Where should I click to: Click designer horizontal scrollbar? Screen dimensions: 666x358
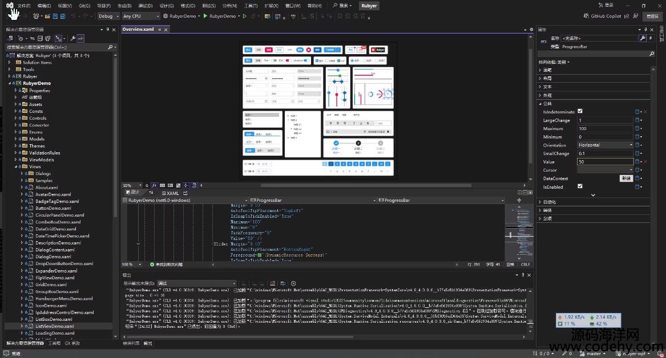click(366, 185)
